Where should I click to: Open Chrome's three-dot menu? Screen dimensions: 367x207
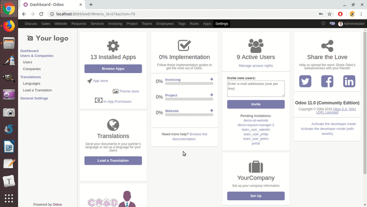[x=361, y=14]
